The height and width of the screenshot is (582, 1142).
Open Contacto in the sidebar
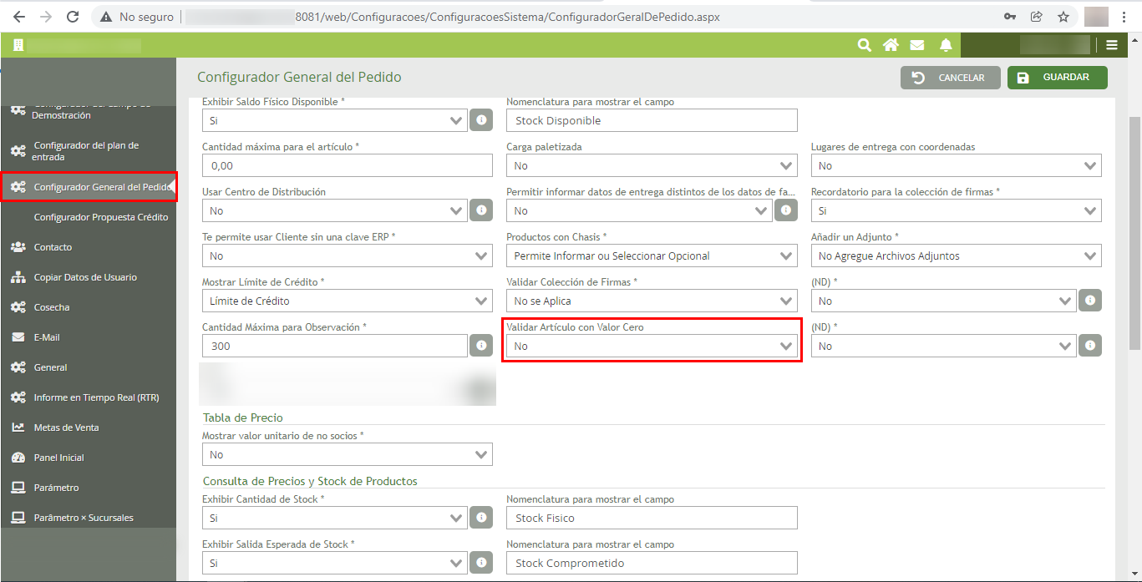(88, 247)
